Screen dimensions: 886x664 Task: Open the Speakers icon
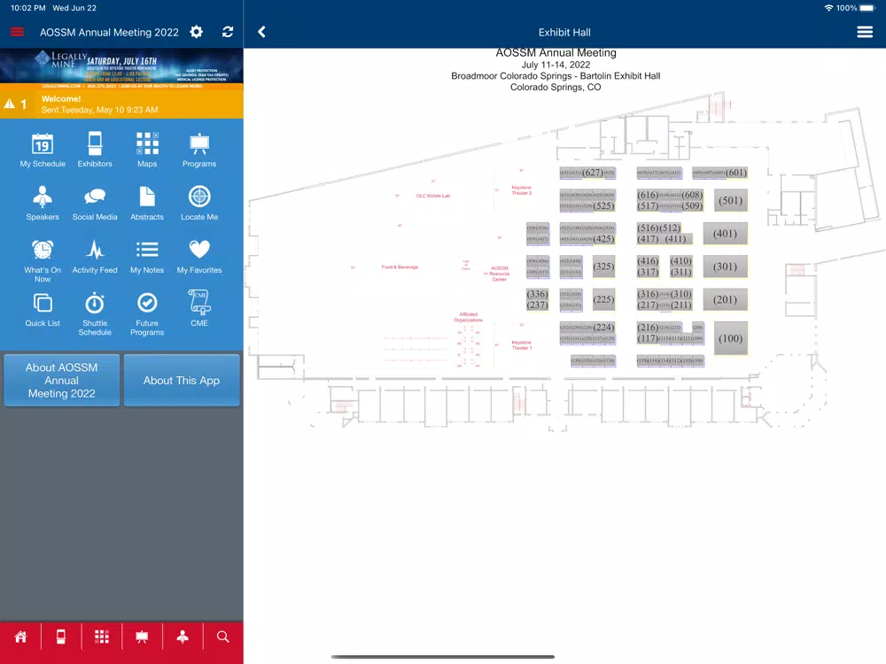click(x=43, y=197)
